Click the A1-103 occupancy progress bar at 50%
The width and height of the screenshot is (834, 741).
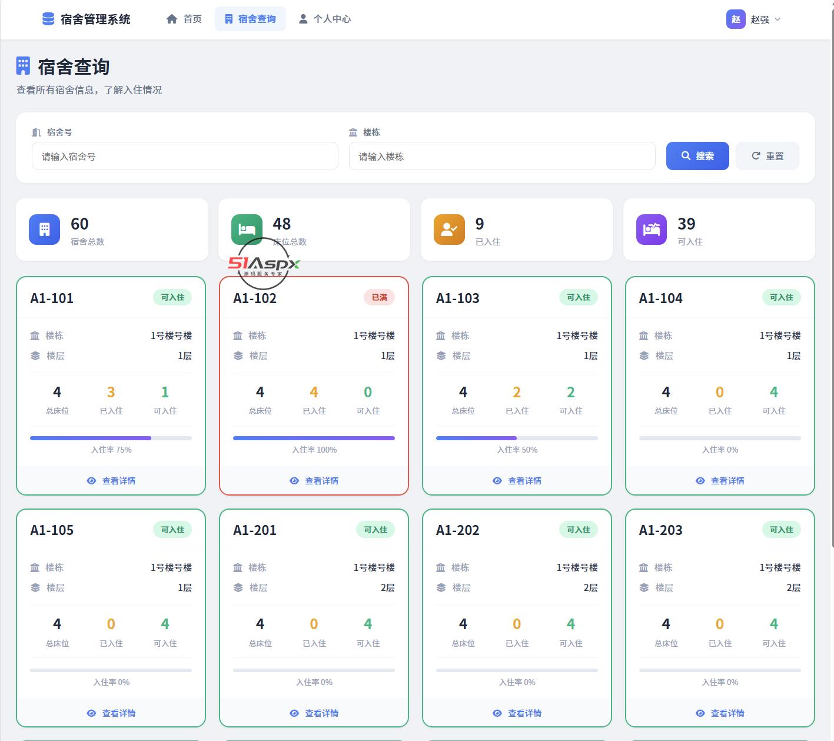[x=517, y=438]
